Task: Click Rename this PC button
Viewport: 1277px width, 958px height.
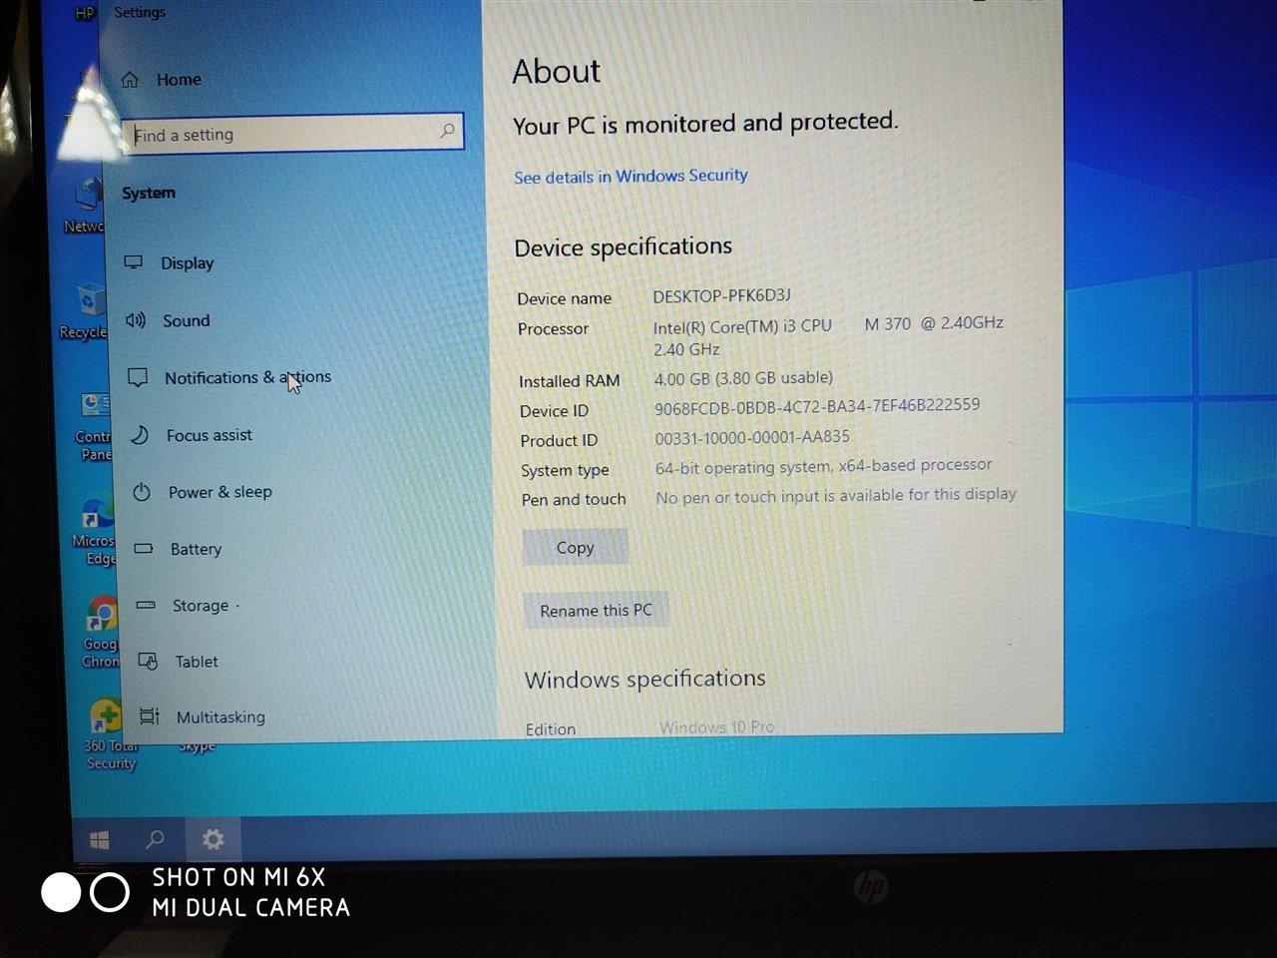Action: [x=596, y=610]
